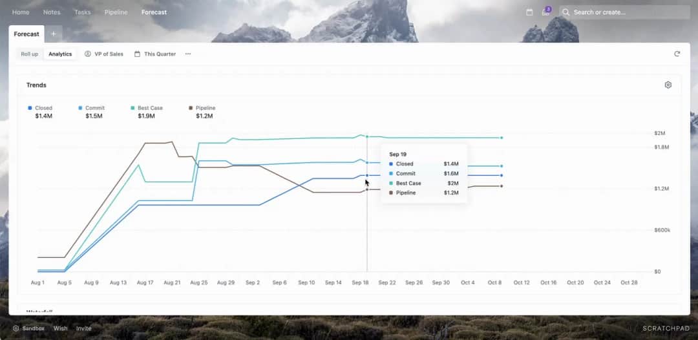Switch to Analytics view
This screenshot has width=698, height=340.
pyautogui.click(x=60, y=54)
